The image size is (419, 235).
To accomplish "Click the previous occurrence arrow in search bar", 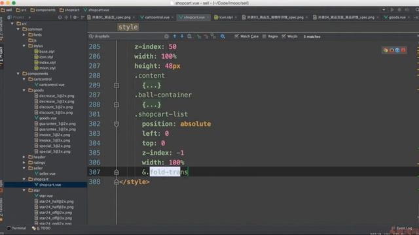I will (175, 37).
